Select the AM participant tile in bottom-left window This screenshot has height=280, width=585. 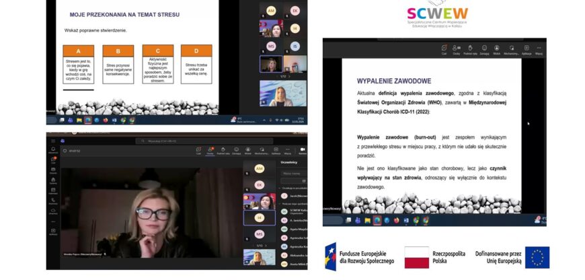click(259, 168)
